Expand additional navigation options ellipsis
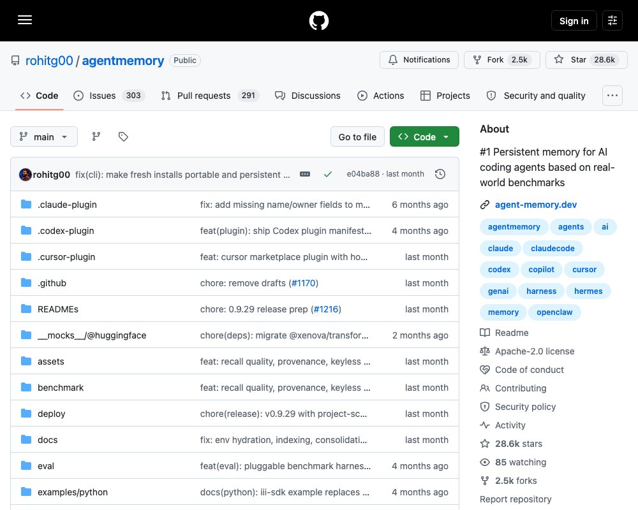This screenshot has height=510, width=638. [x=612, y=96]
